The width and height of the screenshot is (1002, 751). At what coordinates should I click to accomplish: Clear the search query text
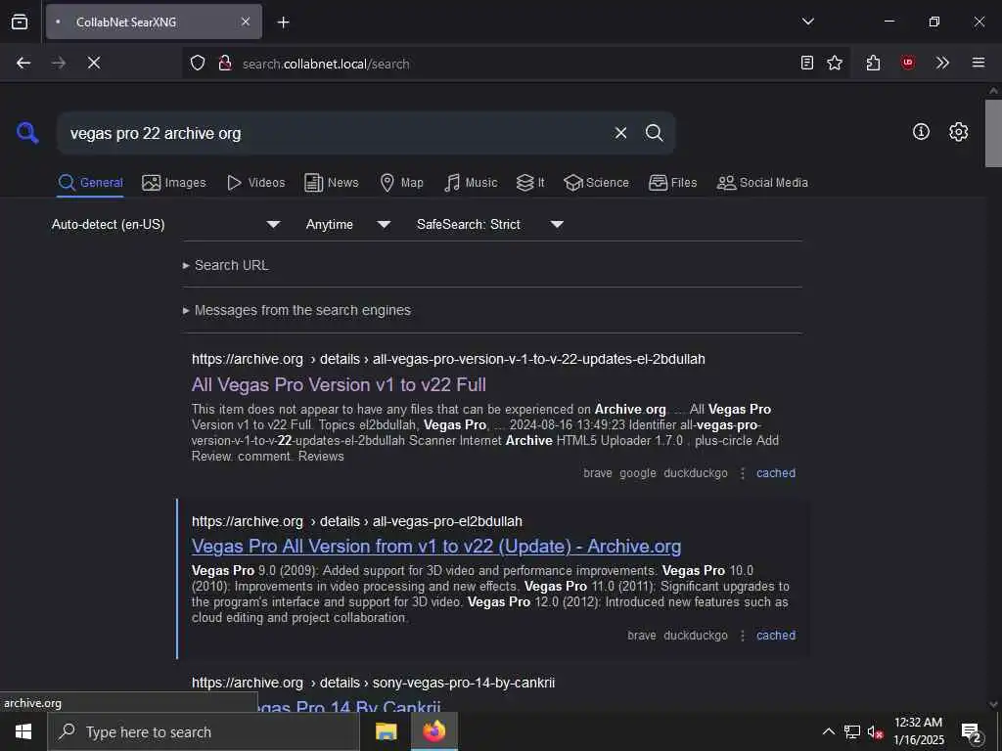(x=620, y=133)
